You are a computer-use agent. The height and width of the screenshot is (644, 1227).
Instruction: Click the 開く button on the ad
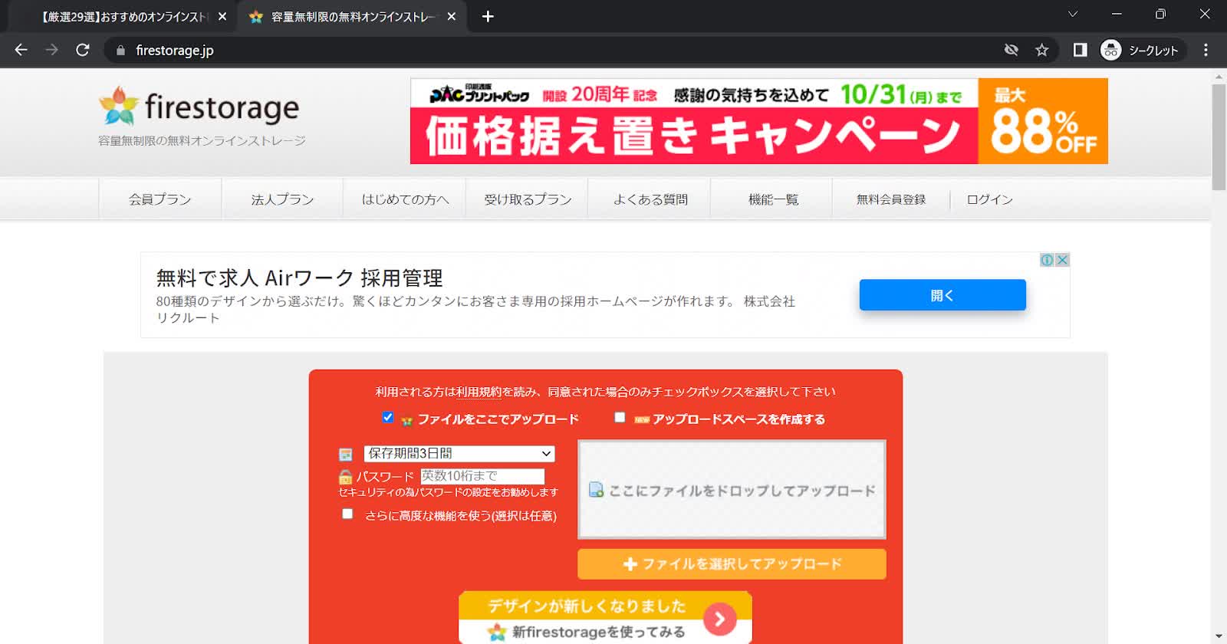click(x=942, y=295)
